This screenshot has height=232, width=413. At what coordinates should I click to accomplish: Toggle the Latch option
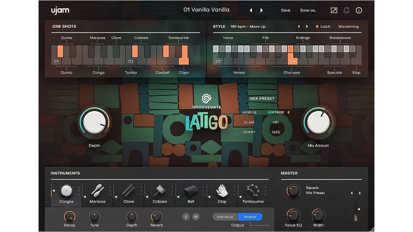pos(323,27)
